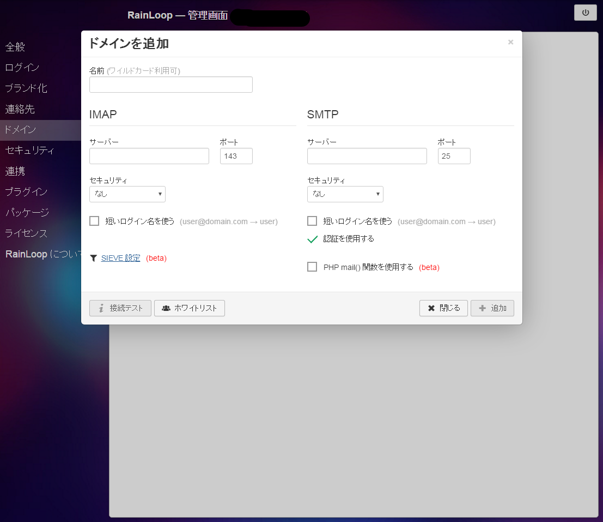
Task: Open the SIEVE 設定 link
Action: [x=120, y=257]
